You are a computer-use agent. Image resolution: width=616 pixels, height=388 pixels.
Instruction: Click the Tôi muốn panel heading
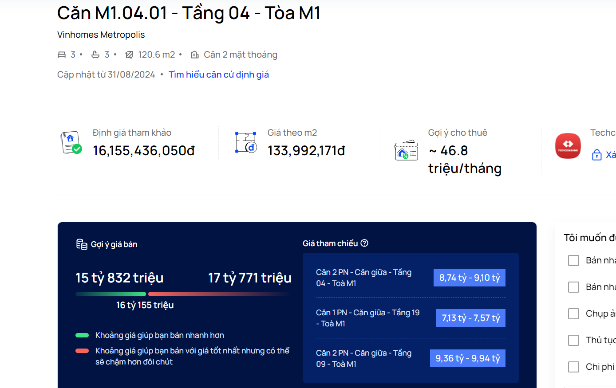590,238
